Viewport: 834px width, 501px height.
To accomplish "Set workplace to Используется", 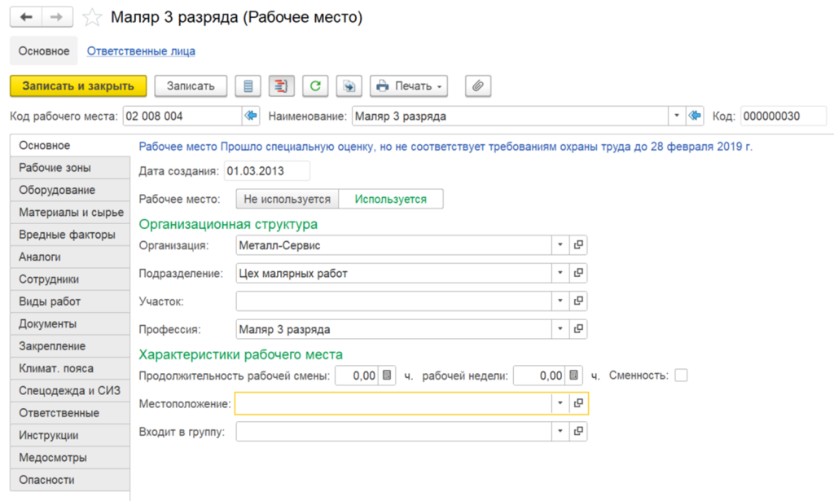I will pos(391,199).
